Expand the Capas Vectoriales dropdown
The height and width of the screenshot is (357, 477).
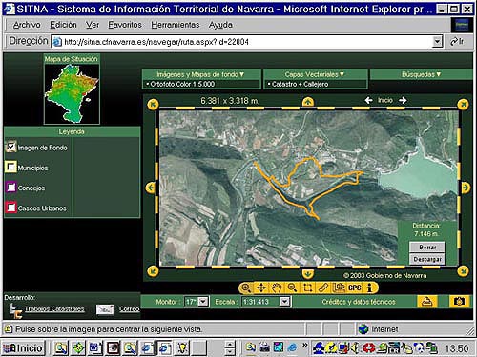tap(315, 74)
